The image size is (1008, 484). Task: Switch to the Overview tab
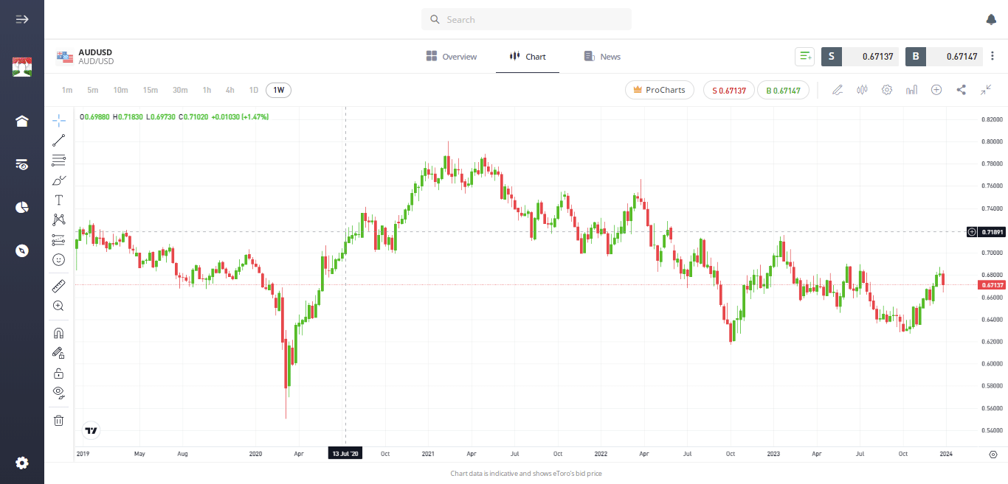(x=451, y=56)
